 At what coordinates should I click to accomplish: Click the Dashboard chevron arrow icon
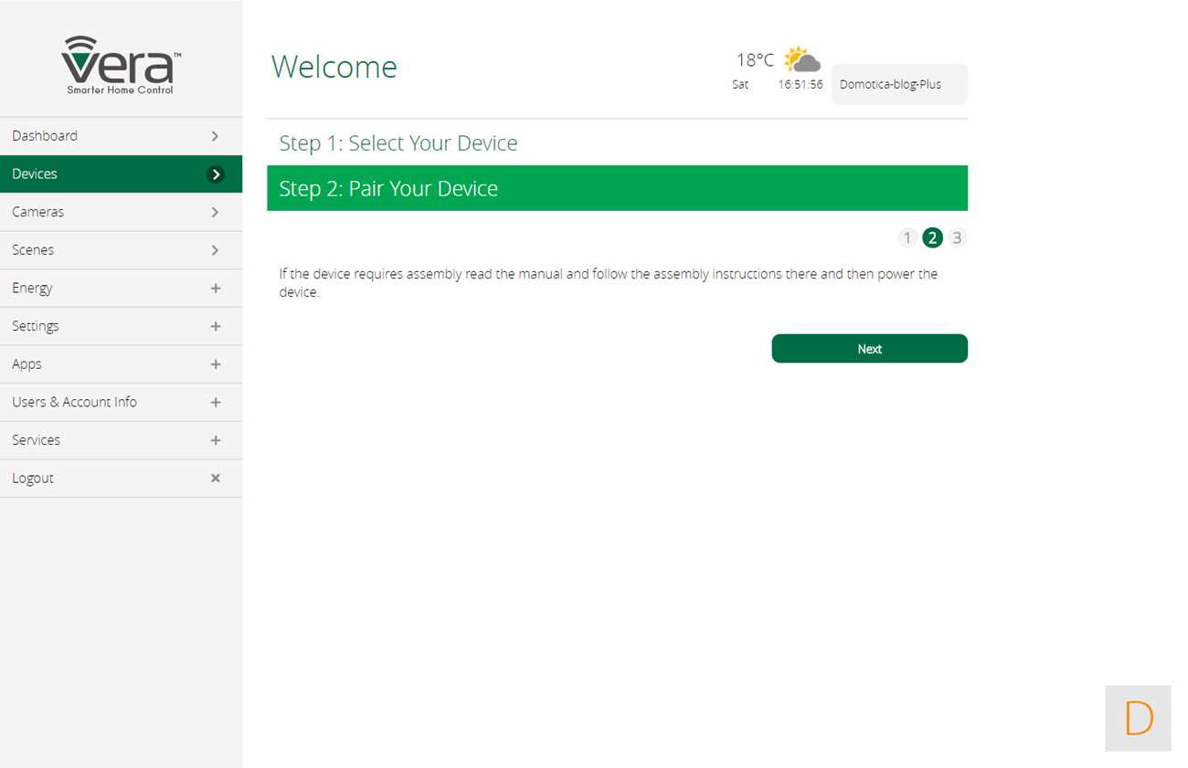[x=215, y=136]
